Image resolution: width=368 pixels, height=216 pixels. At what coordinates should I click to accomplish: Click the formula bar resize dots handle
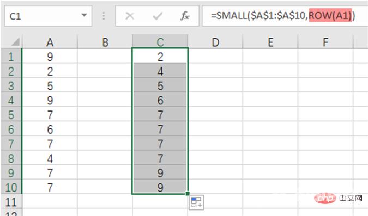pyautogui.click(x=104, y=16)
